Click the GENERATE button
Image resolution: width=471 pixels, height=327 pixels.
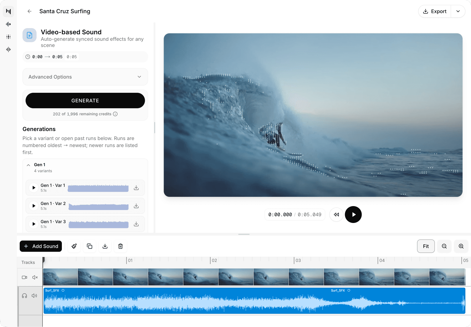[x=85, y=101]
